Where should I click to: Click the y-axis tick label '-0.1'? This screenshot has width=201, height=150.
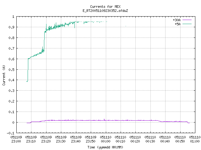pos(10,133)
